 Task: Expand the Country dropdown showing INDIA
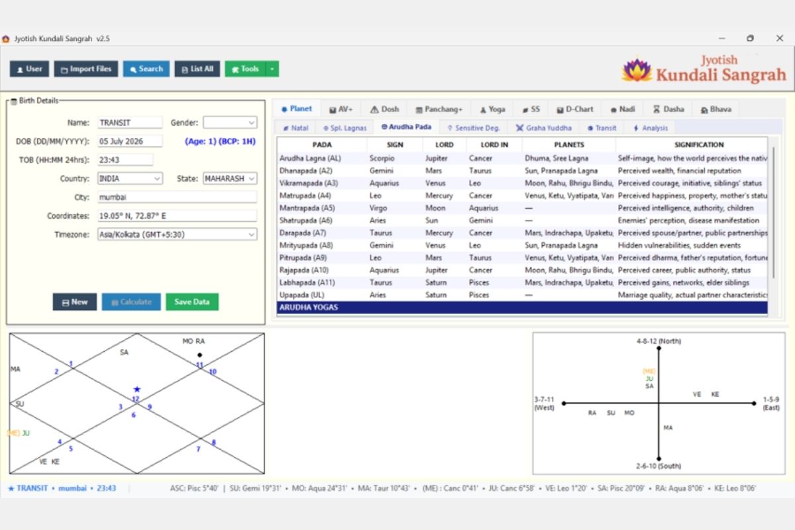tap(130, 179)
